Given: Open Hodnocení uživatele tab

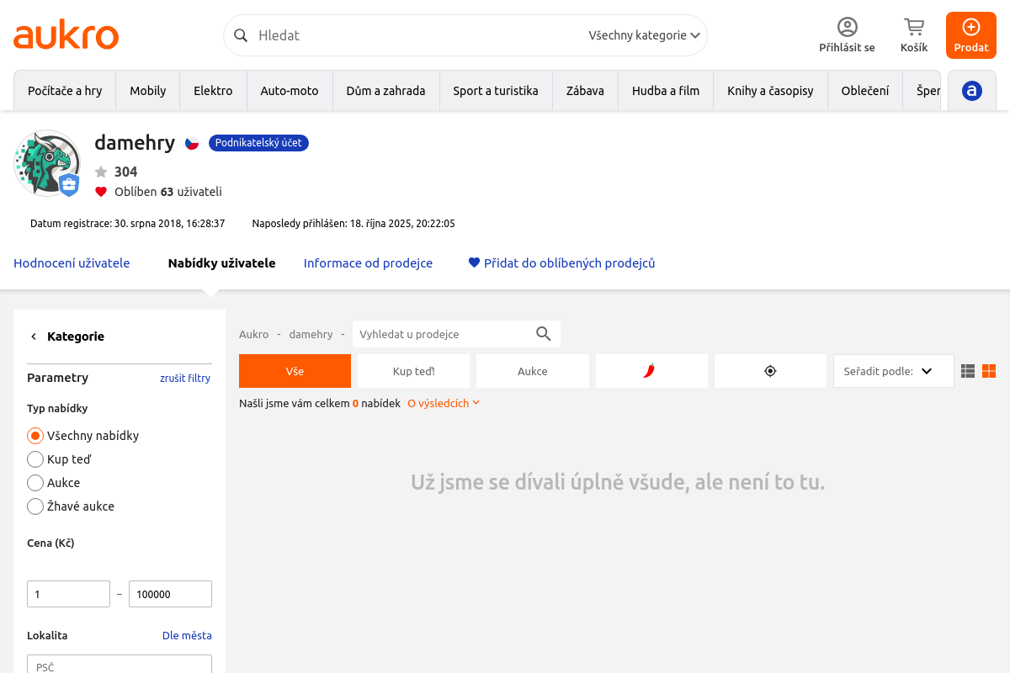Looking at the screenshot, I should (x=72, y=263).
